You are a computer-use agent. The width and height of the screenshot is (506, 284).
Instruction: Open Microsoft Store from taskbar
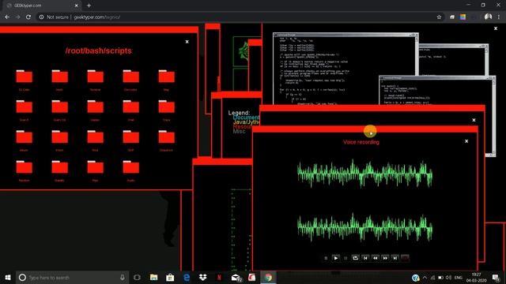click(170, 277)
